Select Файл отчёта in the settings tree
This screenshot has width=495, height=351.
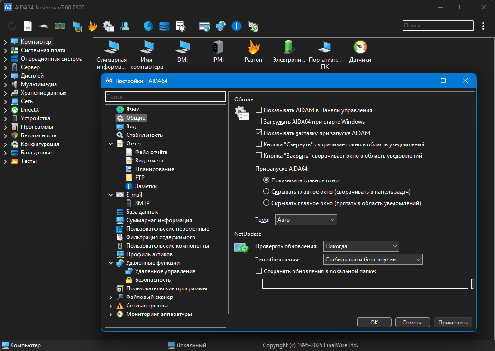pos(151,152)
